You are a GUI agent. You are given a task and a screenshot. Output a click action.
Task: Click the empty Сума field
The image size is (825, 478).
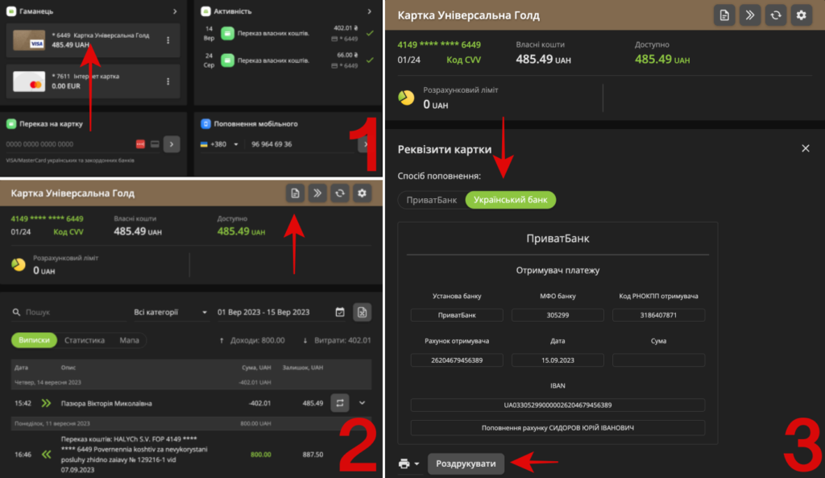point(658,360)
